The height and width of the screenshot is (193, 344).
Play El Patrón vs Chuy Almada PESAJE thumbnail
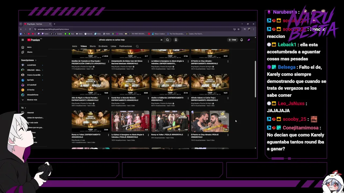click(x=210, y=121)
